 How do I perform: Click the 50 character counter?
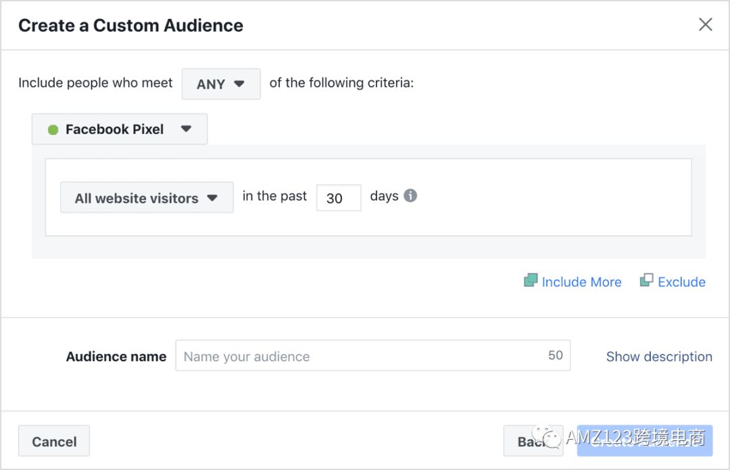point(555,355)
